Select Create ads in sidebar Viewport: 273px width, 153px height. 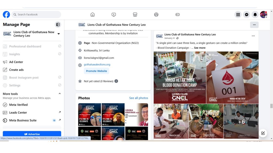pyautogui.click(x=32, y=70)
